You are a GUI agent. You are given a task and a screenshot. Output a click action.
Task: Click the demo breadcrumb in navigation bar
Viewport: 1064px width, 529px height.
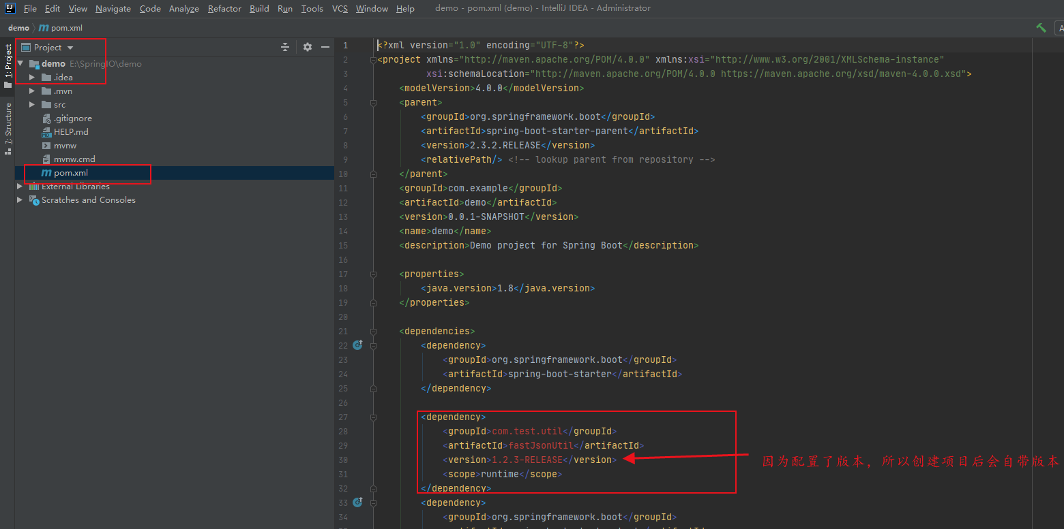(x=18, y=28)
